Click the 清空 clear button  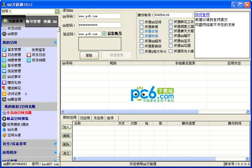point(66,153)
